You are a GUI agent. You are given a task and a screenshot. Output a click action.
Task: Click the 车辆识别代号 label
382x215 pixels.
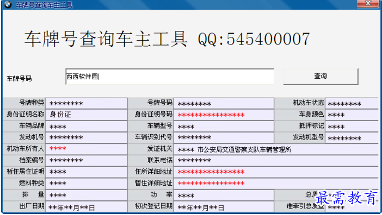pos(153,137)
